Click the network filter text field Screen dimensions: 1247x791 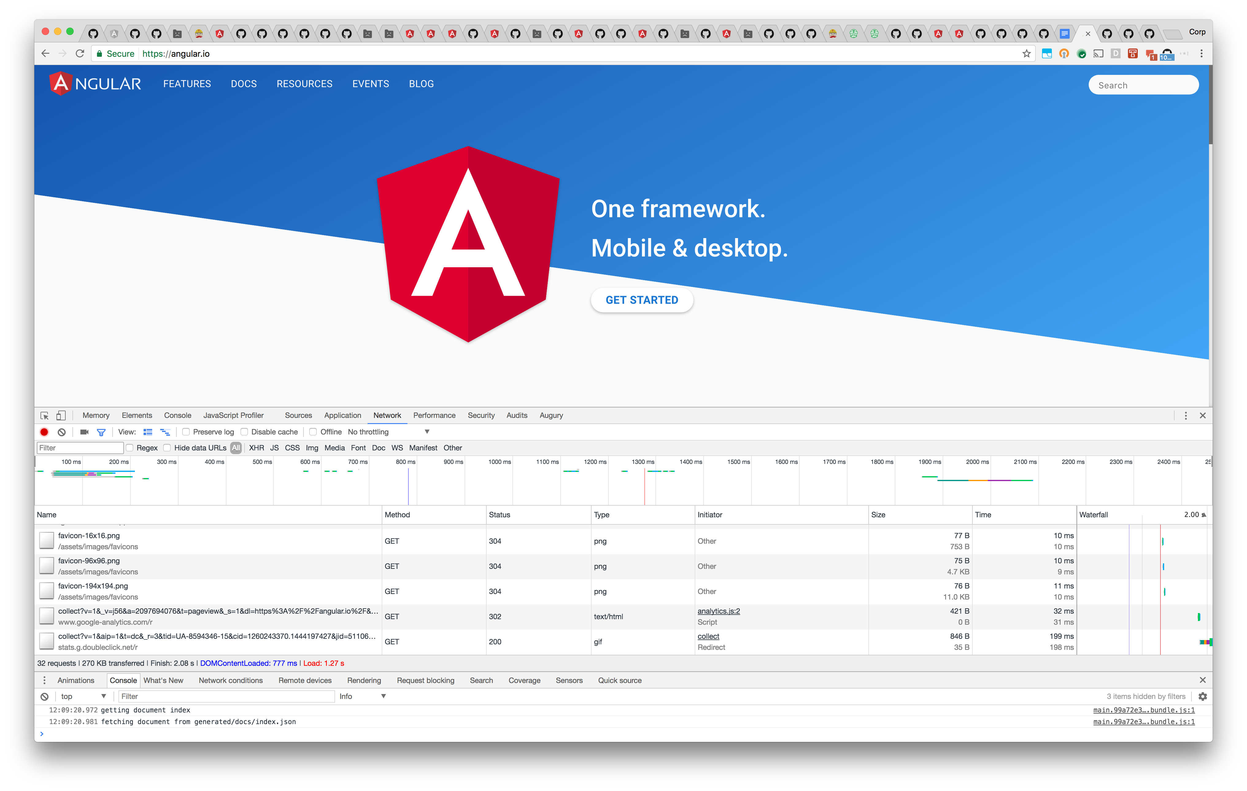point(79,447)
